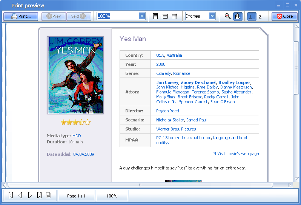Click the Duration 104 min text
This screenshot has height=205, width=301.
(x=65, y=142)
